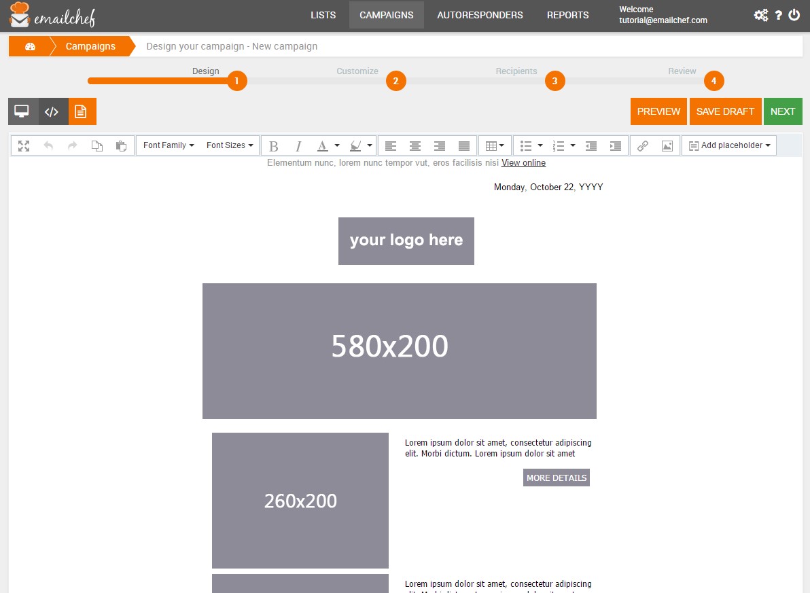This screenshot has width=810, height=593.
Task: Click the PREVIEW button
Action: coord(658,111)
